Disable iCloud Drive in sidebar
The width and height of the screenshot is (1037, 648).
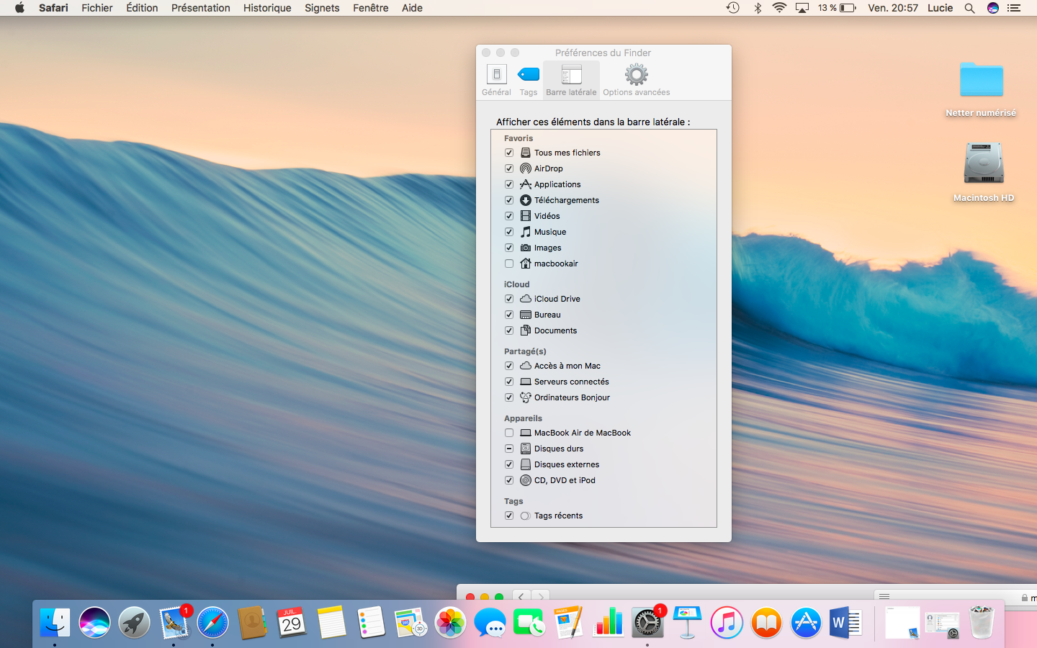(509, 299)
